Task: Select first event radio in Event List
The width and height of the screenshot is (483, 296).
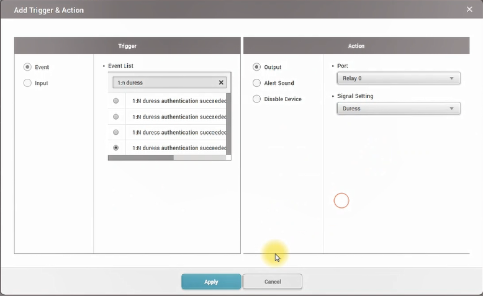Action: [116, 101]
